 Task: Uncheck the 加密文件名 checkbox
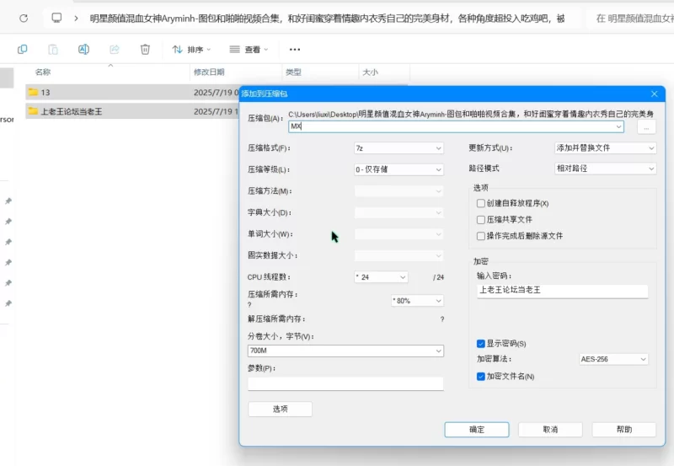(481, 377)
